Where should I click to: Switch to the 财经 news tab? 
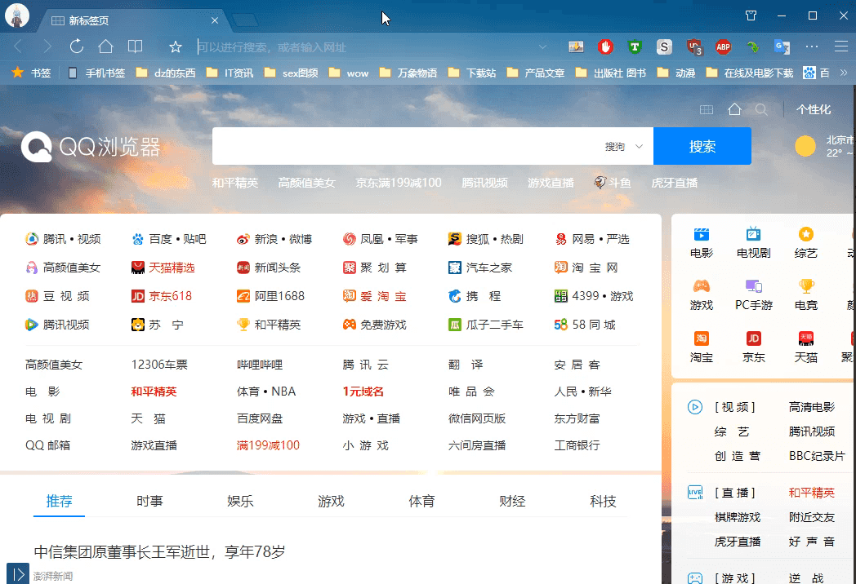(x=512, y=501)
